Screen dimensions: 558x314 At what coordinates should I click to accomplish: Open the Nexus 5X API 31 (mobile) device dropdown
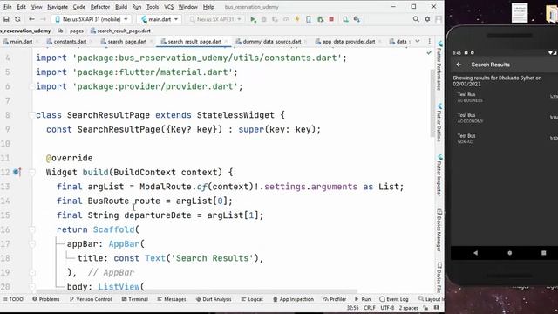click(92, 19)
